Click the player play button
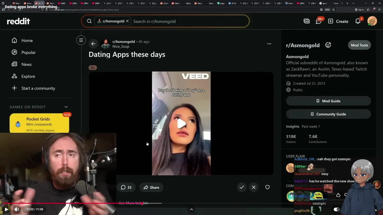383x215 pixels. coord(6,209)
